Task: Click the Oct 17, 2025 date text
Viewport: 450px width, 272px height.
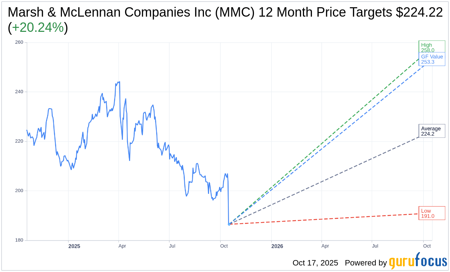Action: [x=315, y=263]
